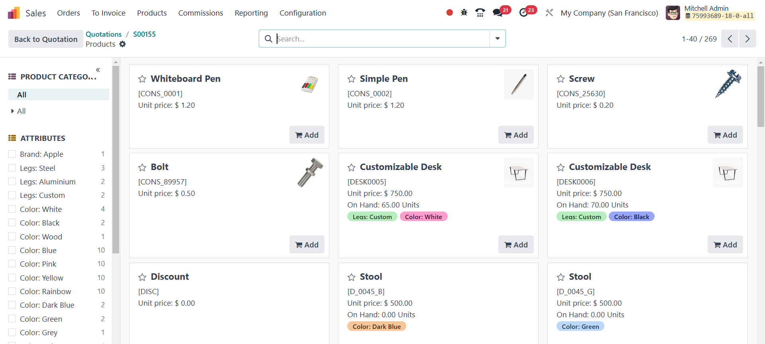Open the Configuration menu

303,13
